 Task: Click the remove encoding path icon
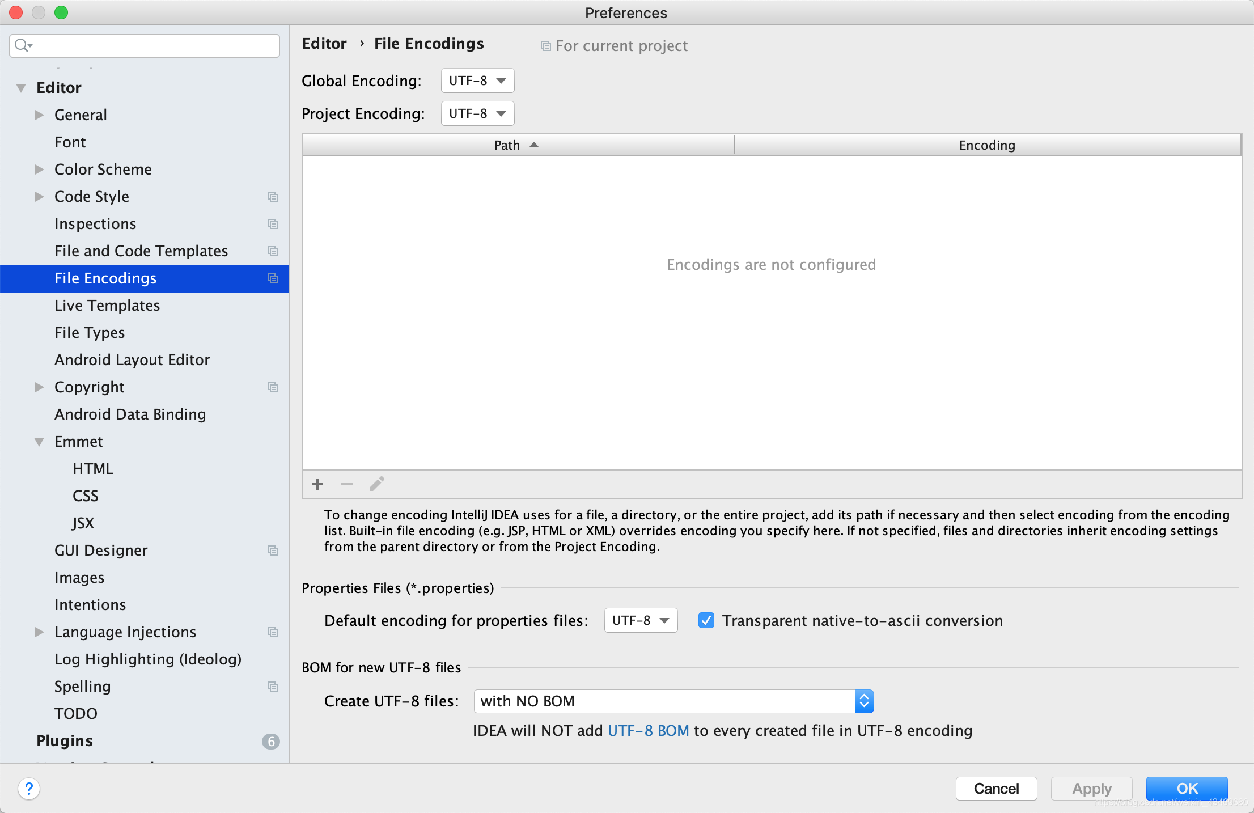tap(346, 484)
